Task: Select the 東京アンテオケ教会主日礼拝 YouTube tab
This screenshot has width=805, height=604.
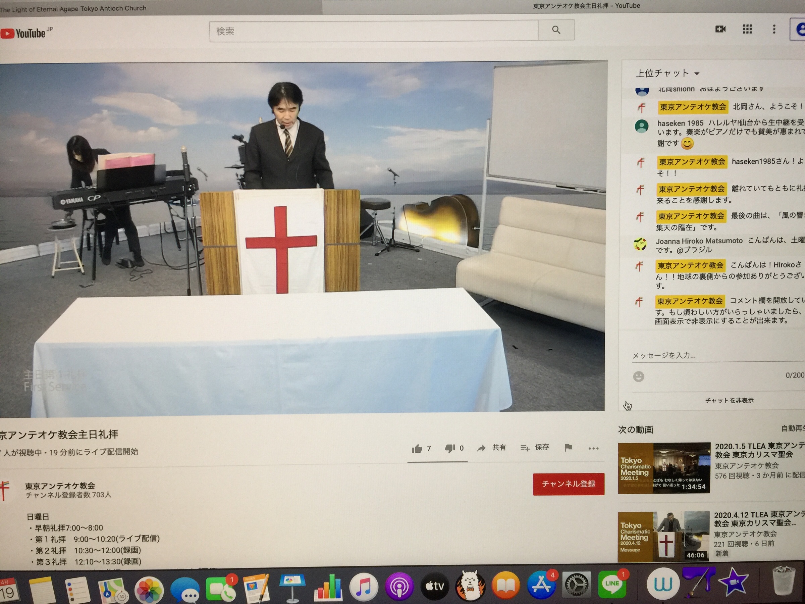Action: pyautogui.click(x=586, y=6)
